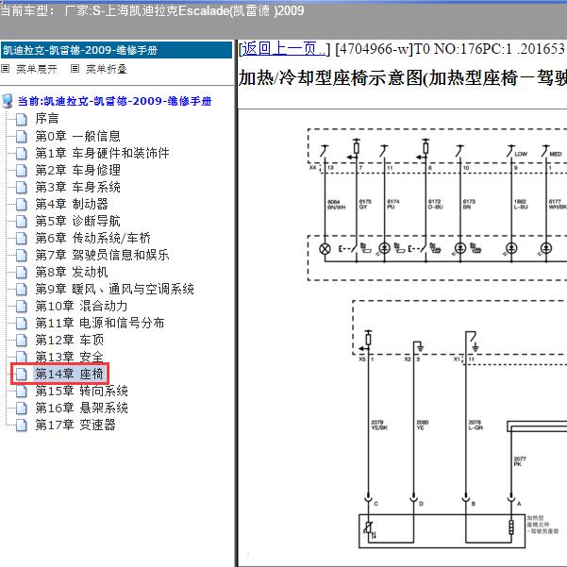This screenshot has height=567, width=567.
Task: Open 第13章 安全 chapter
Action: point(70,358)
